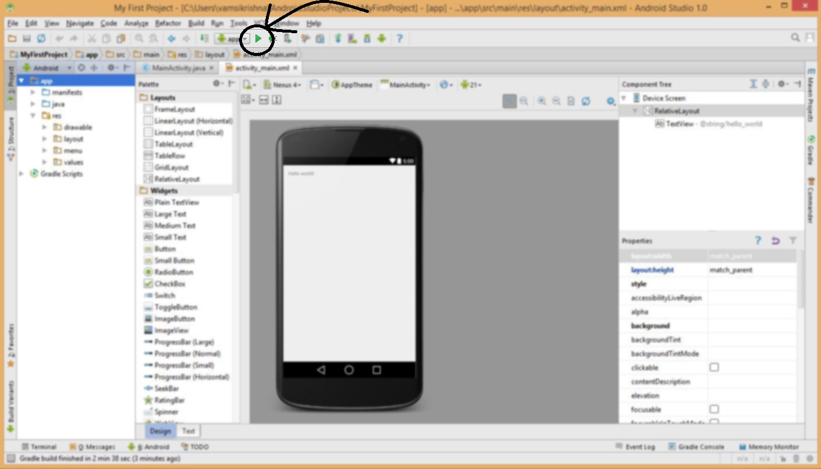This screenshot has width=821, height=469.
Task: Restore default value in Properties panel
Action: [775, 240]
